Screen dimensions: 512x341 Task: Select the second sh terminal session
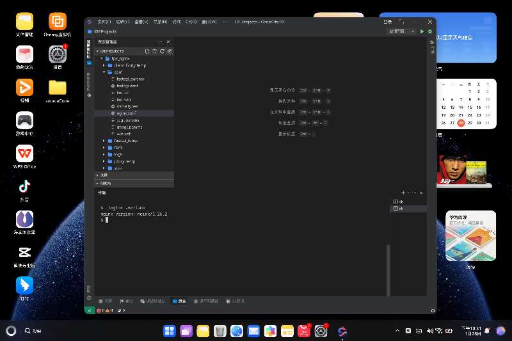click(408, 208)
